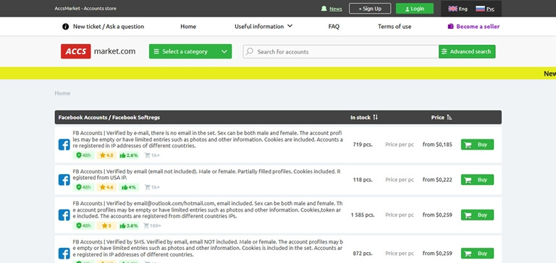Click the yellow news ticker banner
Screen dimensions: 556x263
click(x=278, y=73)
